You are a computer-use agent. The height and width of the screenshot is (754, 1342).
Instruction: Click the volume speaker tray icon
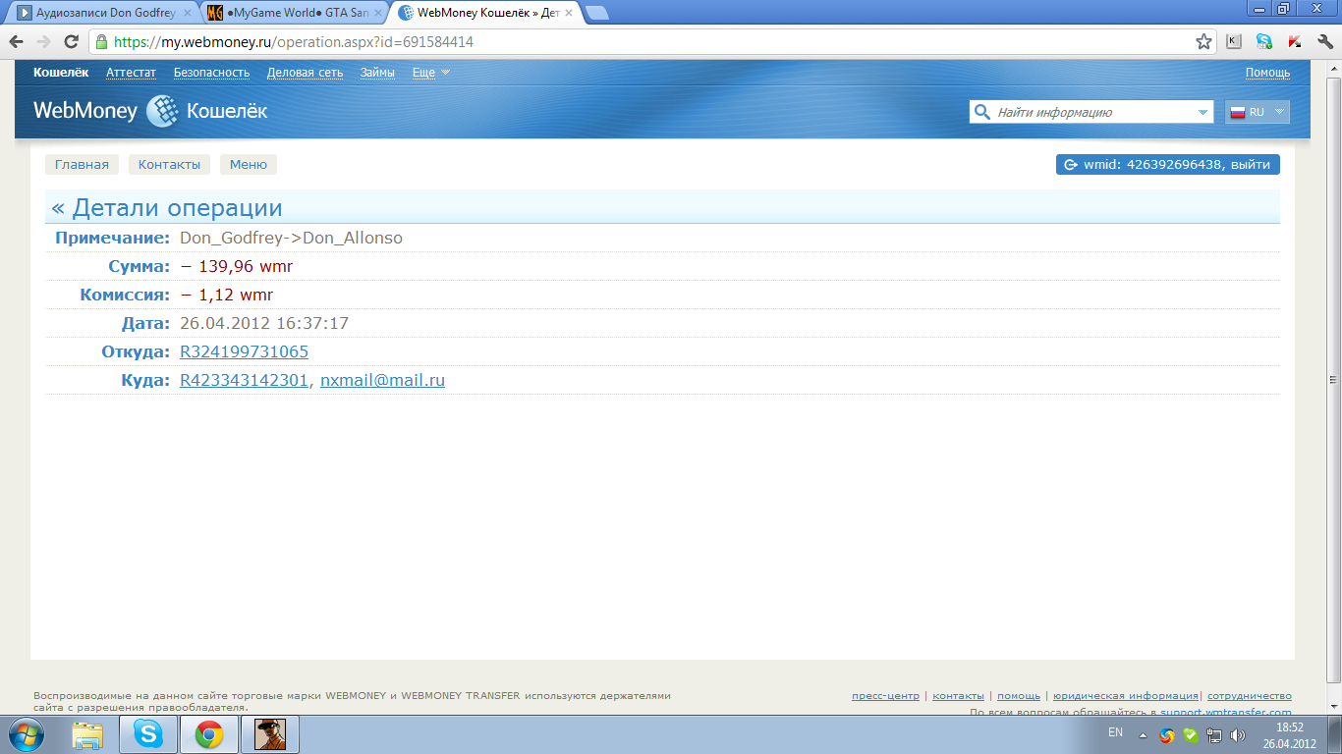(x=1238, y=734)
